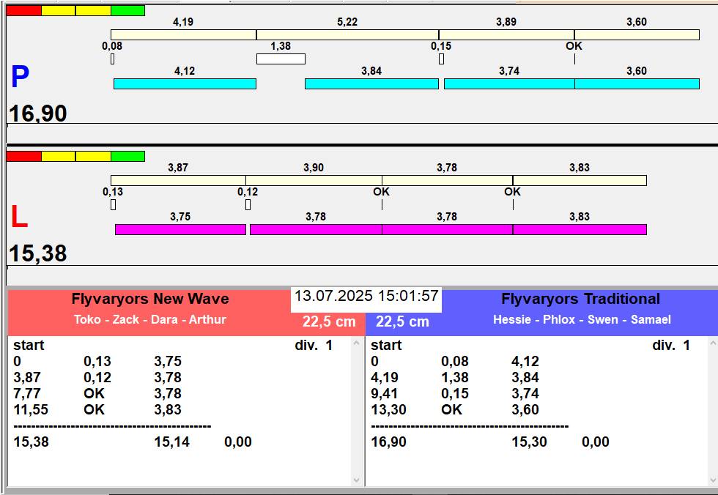Click the green start light in lane P
718x495 pixels.
click(127, 11)
